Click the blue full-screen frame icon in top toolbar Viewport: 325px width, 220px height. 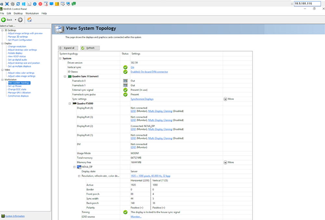[x=7, y=4]
